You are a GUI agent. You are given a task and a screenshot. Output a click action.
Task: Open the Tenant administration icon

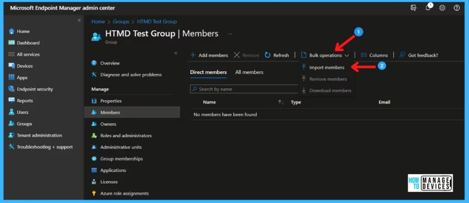[11, 135]
